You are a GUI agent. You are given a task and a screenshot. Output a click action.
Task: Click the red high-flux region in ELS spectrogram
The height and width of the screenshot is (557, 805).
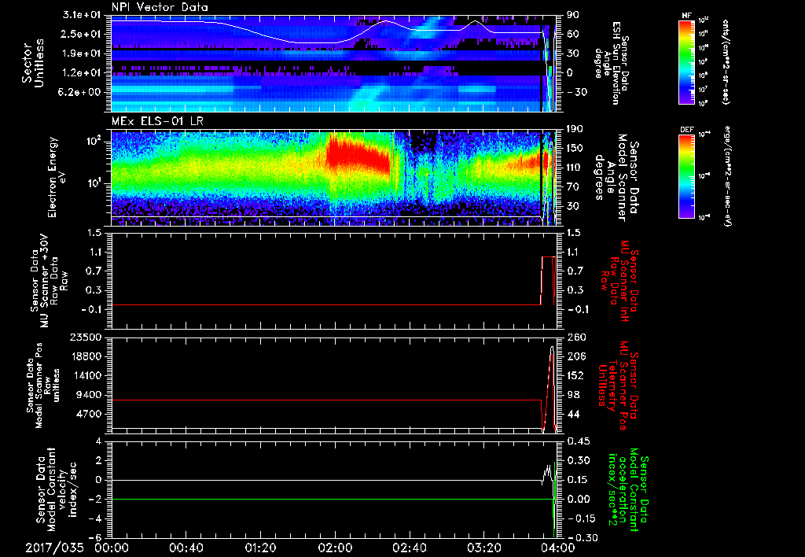pos(358,156)
